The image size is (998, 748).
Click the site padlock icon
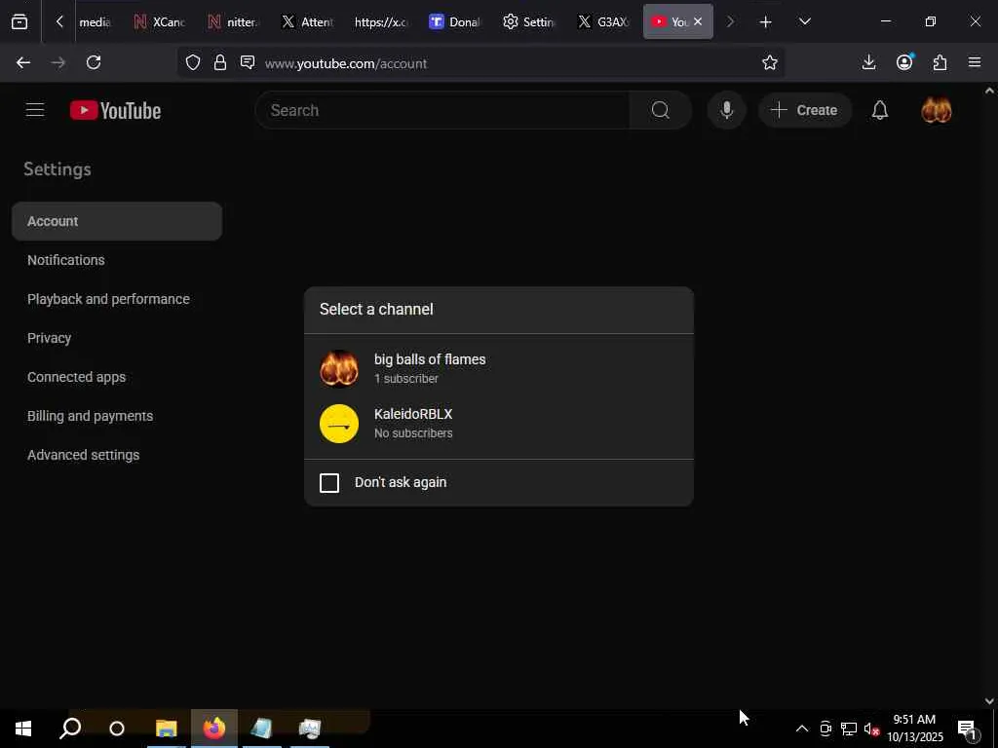click(220, 62)
